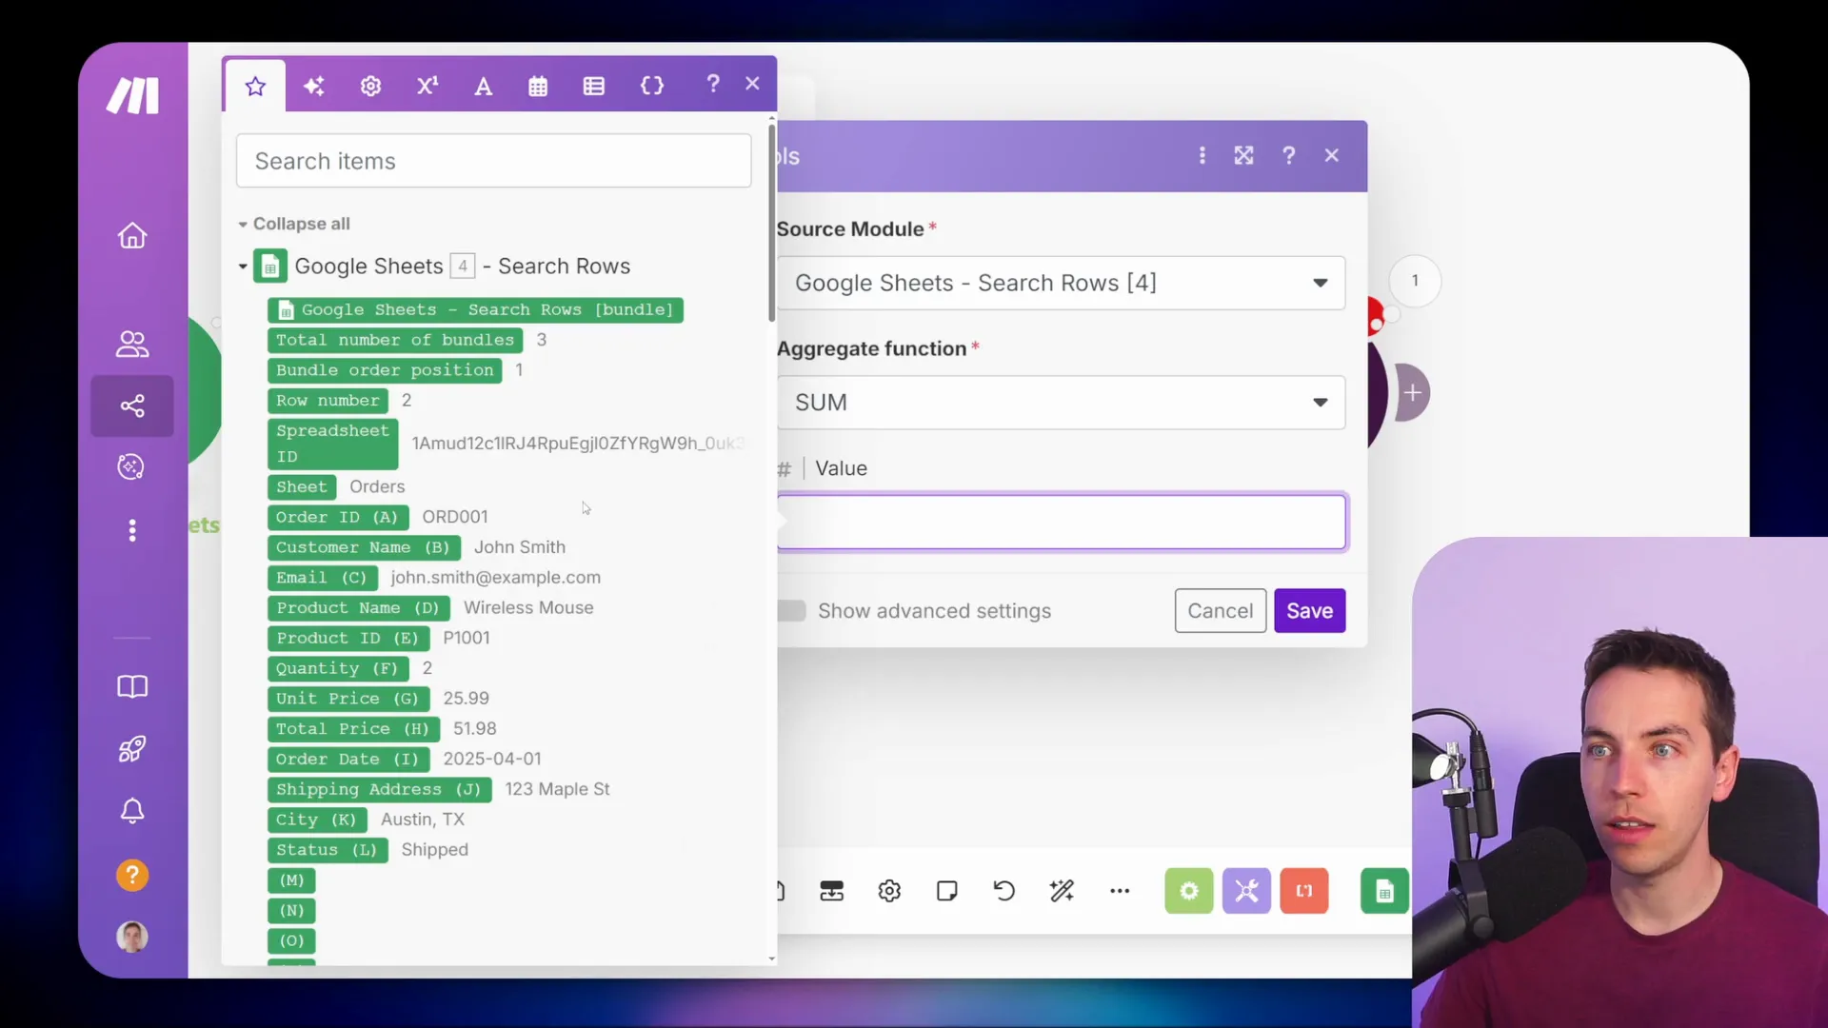This screenshot has height=1028, width=1828.
Task: Insert the Shipping Address (J) pill
Action: point(379,790)
